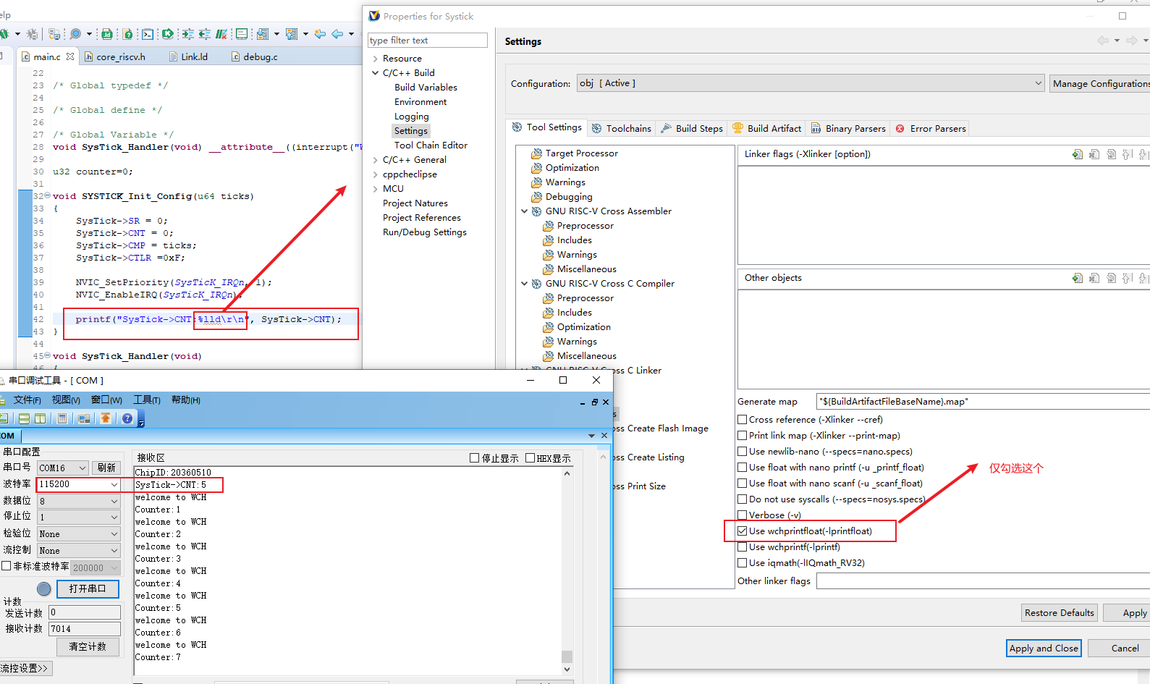The height and width of the screenshot is (684, 1150).
Task: Check the 非标准波特率 checkbox
Action: click(x=7, y=566)
